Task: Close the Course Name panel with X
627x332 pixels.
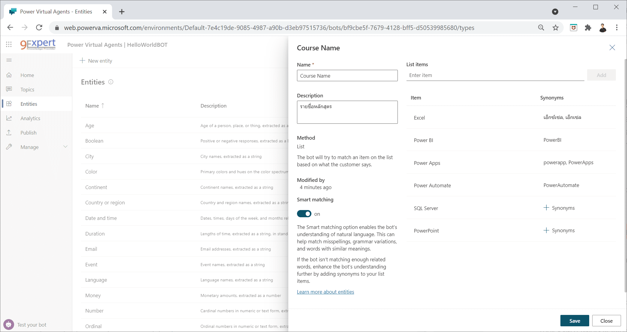Action: 612,48
